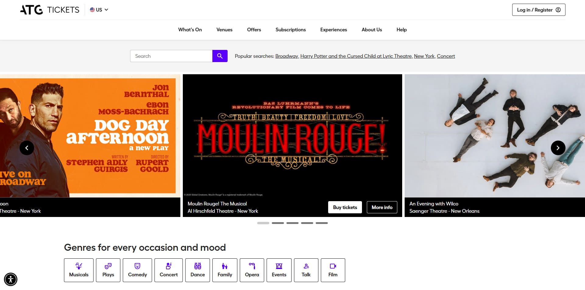
Task: Click the Concert popular search link
Action: tap(446, 56)
